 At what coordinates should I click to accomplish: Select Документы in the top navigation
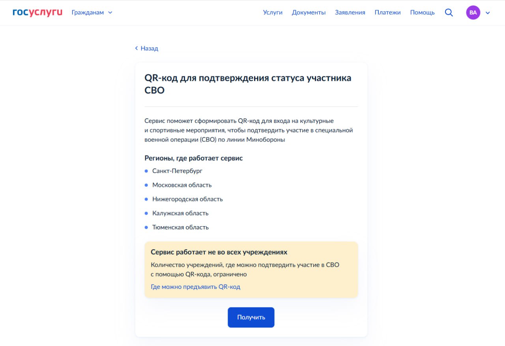(x=309, y=12)
